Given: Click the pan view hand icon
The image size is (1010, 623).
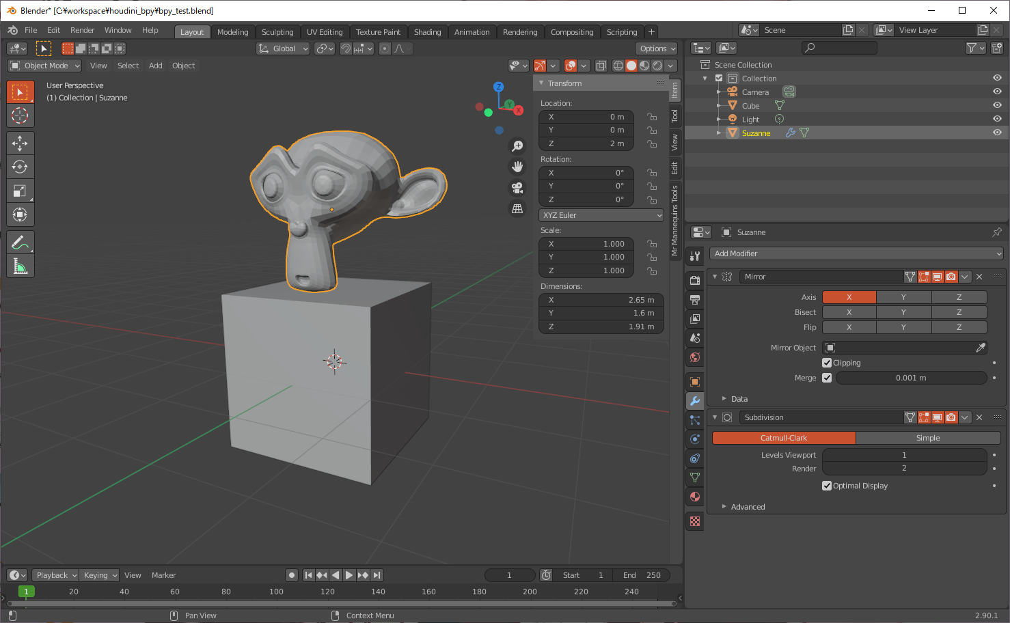Looking at the screenshot, I should point(517,167).
